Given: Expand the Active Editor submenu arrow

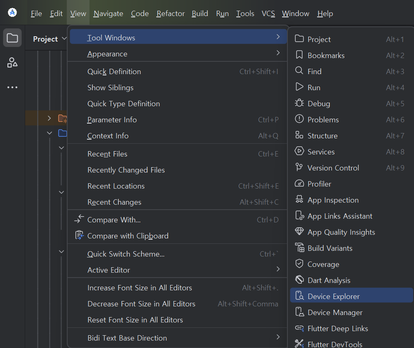Looking at the screenshot, I should pyautogui.click(x=278, y=269).
